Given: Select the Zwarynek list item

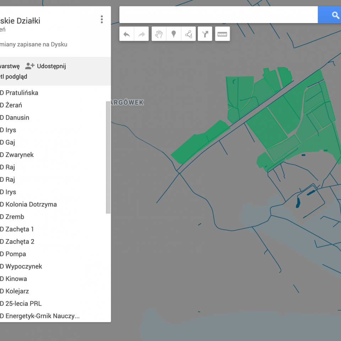Looking at the screenshot, I should coord(19,155).
